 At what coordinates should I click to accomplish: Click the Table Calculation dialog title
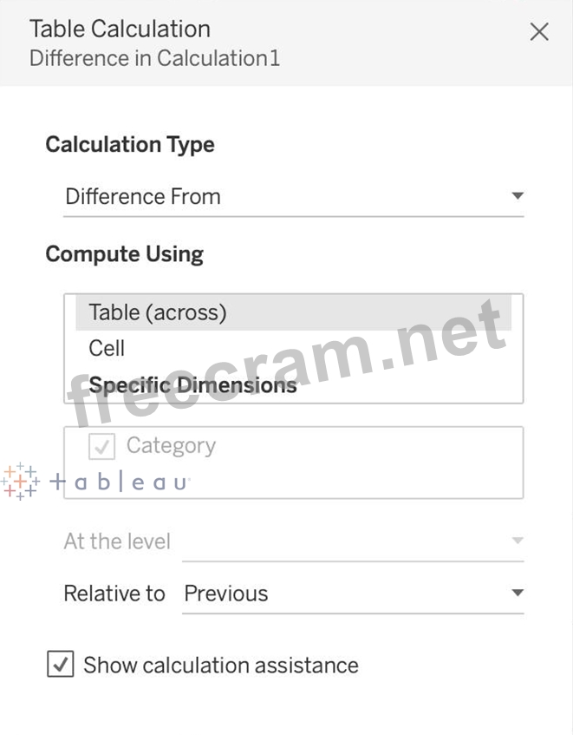point(120,29)
